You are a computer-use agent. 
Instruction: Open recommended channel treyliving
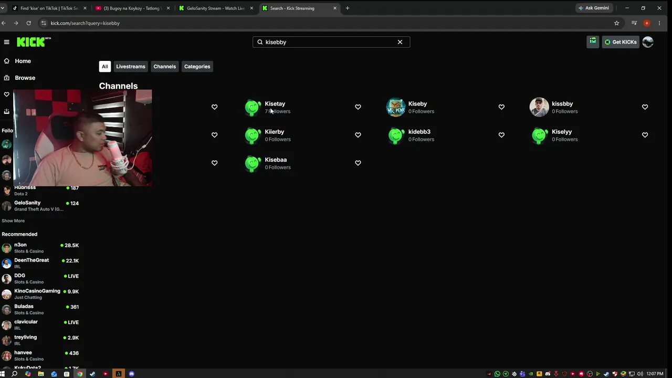coord(40,340)
